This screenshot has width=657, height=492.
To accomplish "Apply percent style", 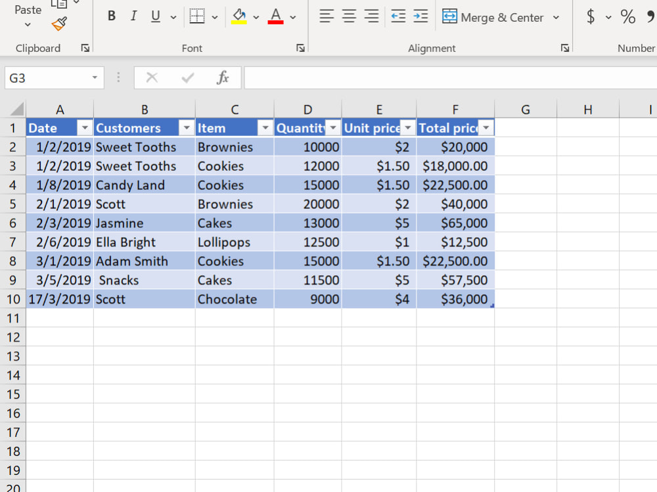I will point(627,17).
